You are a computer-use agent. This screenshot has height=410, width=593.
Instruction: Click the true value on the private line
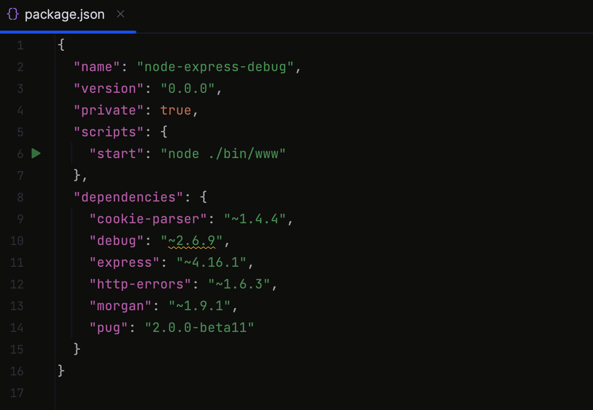[176, 110]
